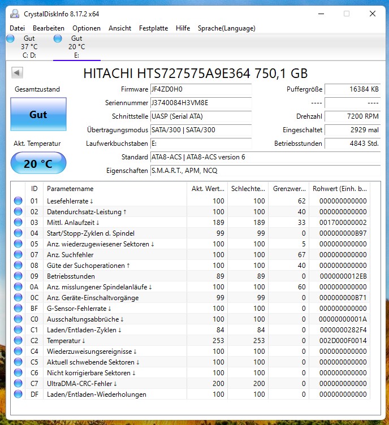Click the 20 °C temperature button

38,163
